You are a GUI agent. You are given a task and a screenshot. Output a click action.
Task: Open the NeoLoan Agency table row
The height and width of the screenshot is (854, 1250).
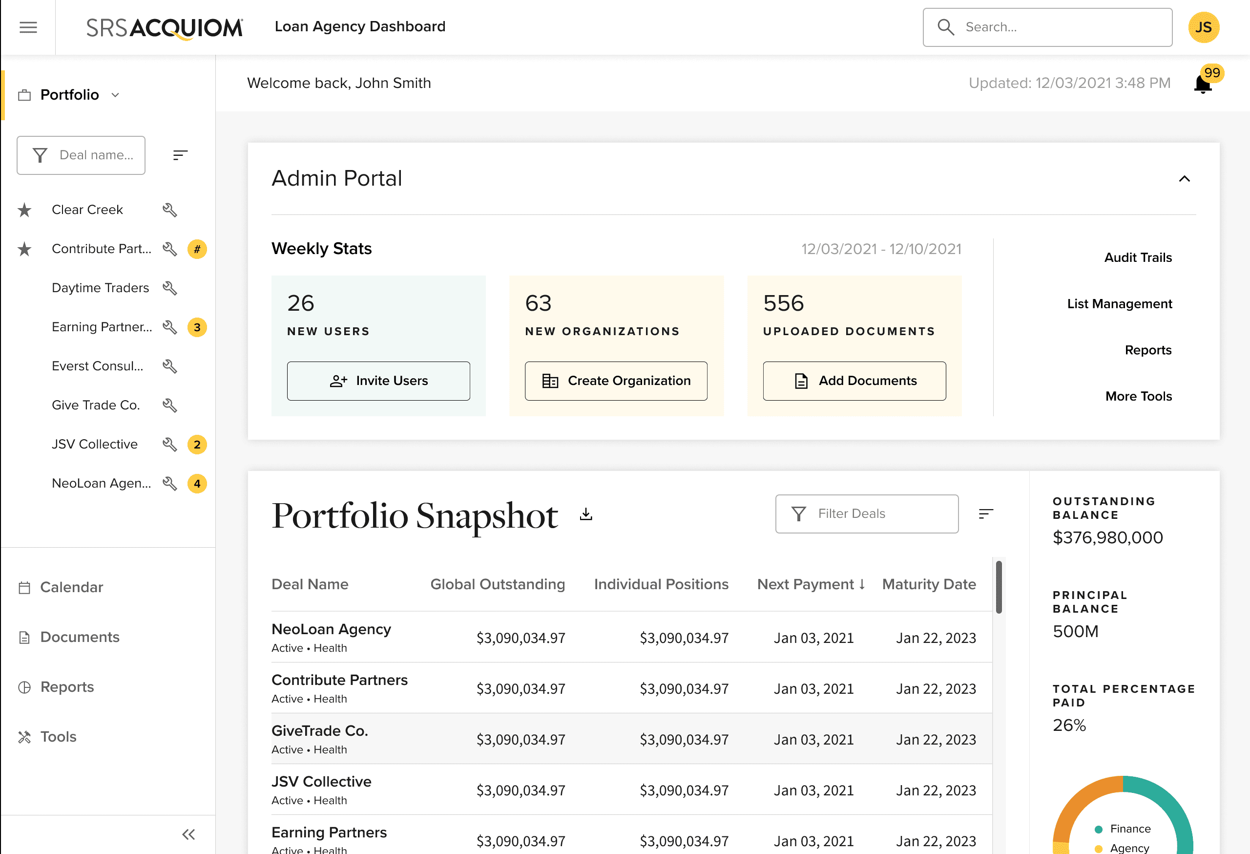(x=632, y=637)
